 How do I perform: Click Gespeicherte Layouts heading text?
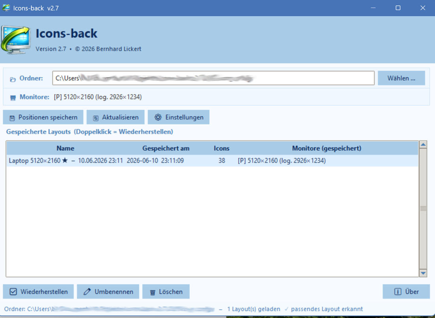tap(90, 132)
